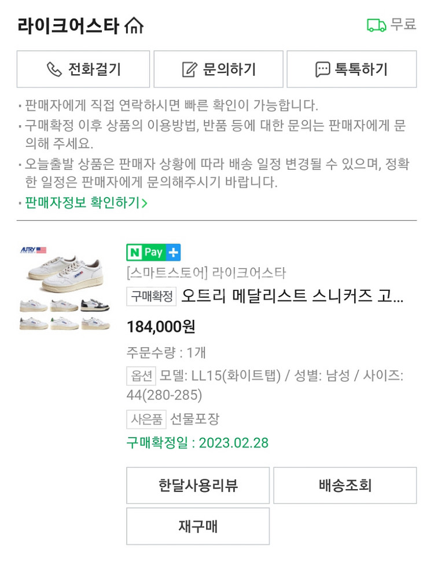Click the 구매확정일 date text
Image resolution: width=434 pixels, height=561 pixels.
(197, 443)
